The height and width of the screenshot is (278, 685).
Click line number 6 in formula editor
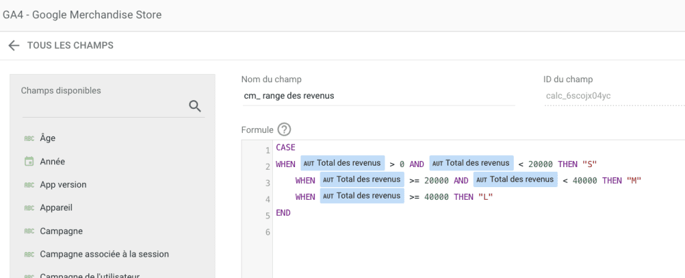[x=268, y=232]
